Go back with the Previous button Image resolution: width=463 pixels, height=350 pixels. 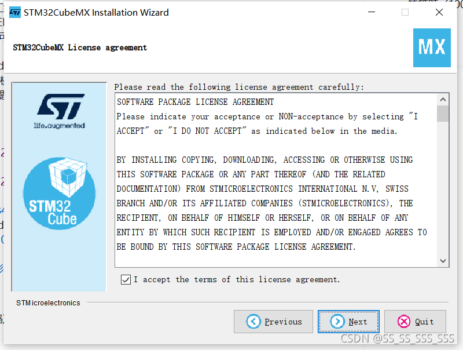273,322
